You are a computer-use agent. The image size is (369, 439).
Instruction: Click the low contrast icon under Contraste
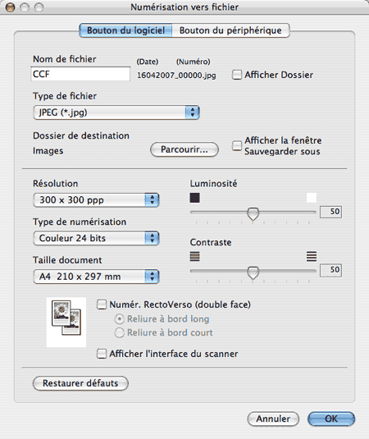194,256
